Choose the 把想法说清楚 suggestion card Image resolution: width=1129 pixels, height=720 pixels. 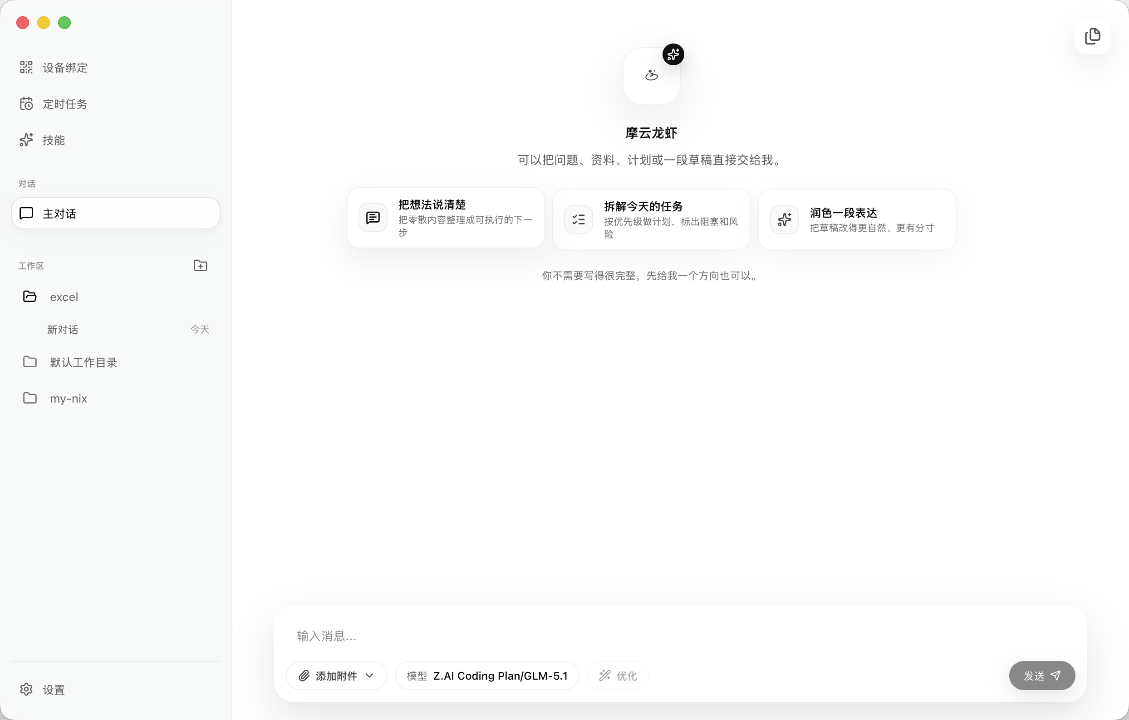point(446,218)
